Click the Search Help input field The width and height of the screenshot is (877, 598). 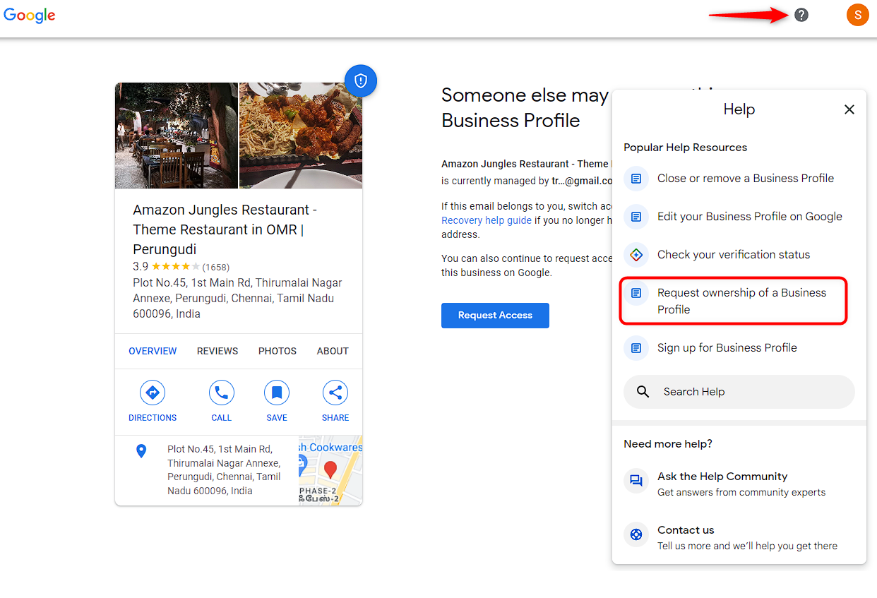(x=739, y=391)
